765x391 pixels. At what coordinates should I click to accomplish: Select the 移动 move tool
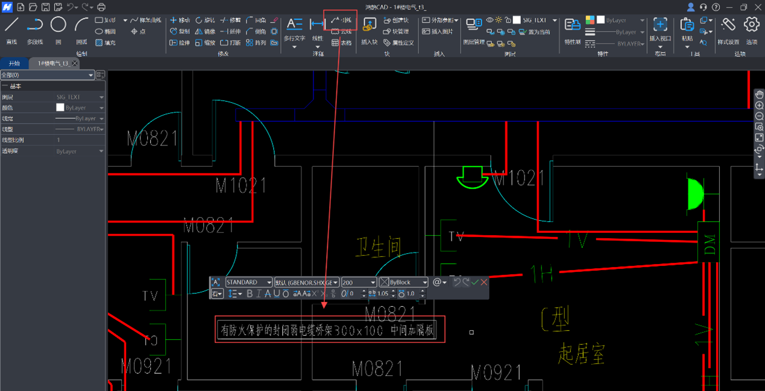(180, 20)
